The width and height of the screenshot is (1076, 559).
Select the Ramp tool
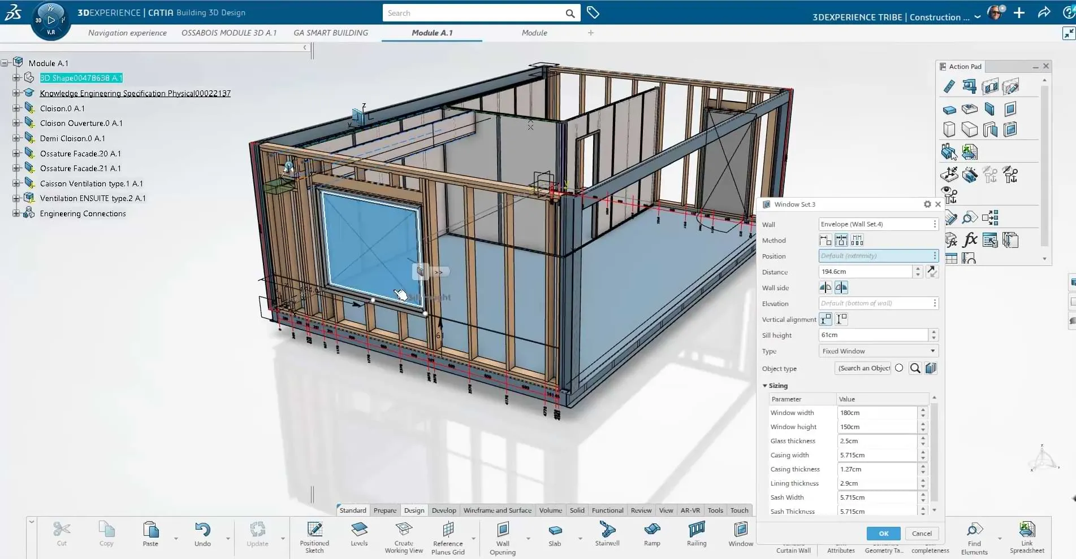pos(652,534)
